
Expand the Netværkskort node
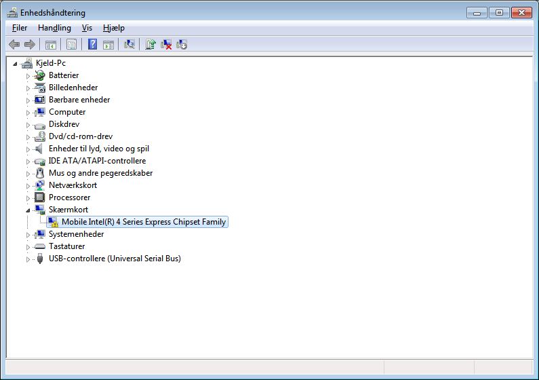tap(28, 185)
